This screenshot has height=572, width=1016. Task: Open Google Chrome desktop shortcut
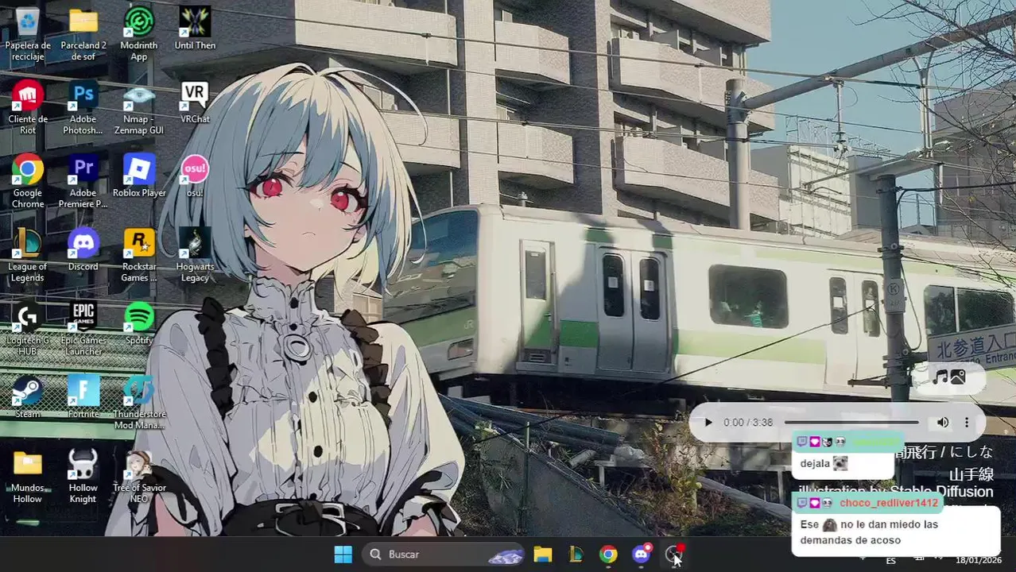pyautogui.click(x=28, y=181)
